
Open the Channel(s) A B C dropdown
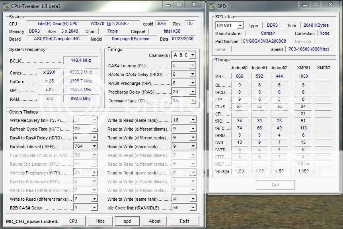pos(193,55)
